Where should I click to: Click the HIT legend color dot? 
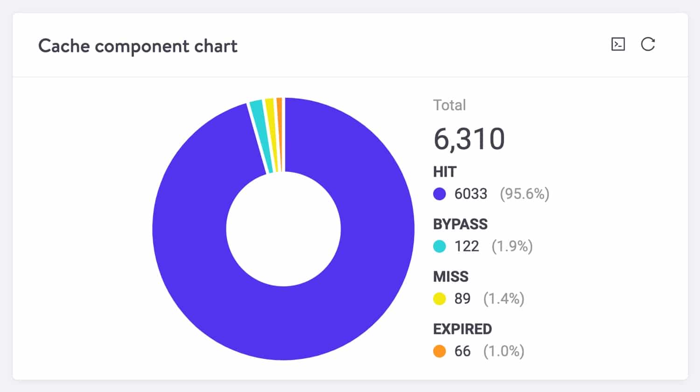pos(439,194)
